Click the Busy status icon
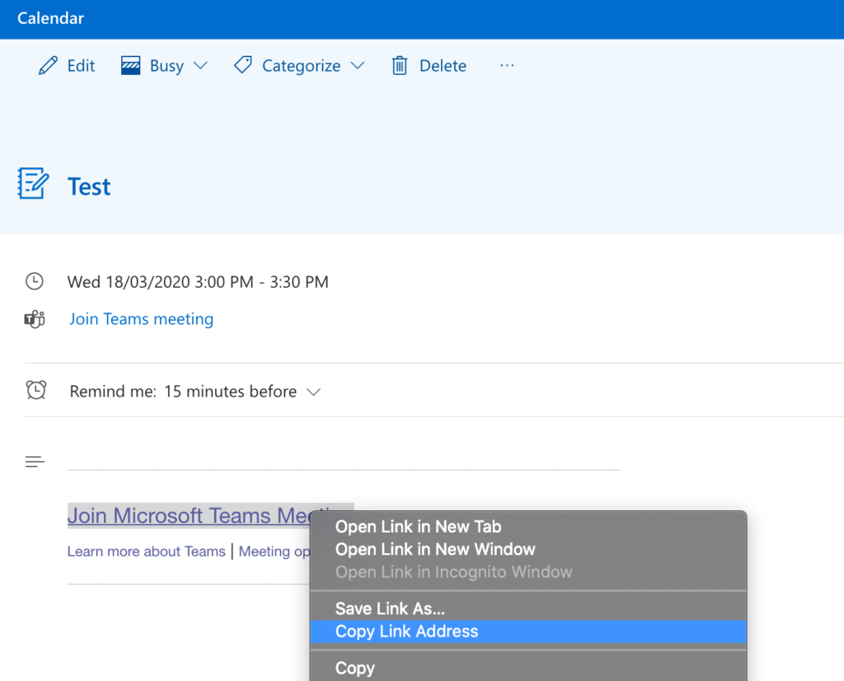The width and height of the screenshot is (844, 681). pos(130,66)
